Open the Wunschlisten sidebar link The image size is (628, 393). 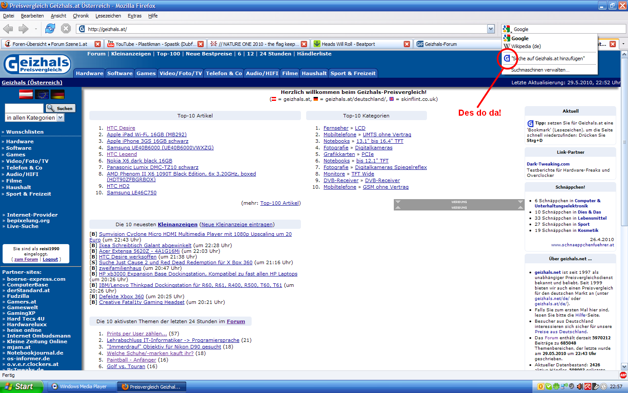tap(25, 132)
